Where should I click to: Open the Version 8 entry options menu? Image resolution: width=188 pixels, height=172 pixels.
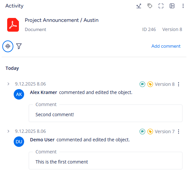pyautogui.click(x=179, y=84)
